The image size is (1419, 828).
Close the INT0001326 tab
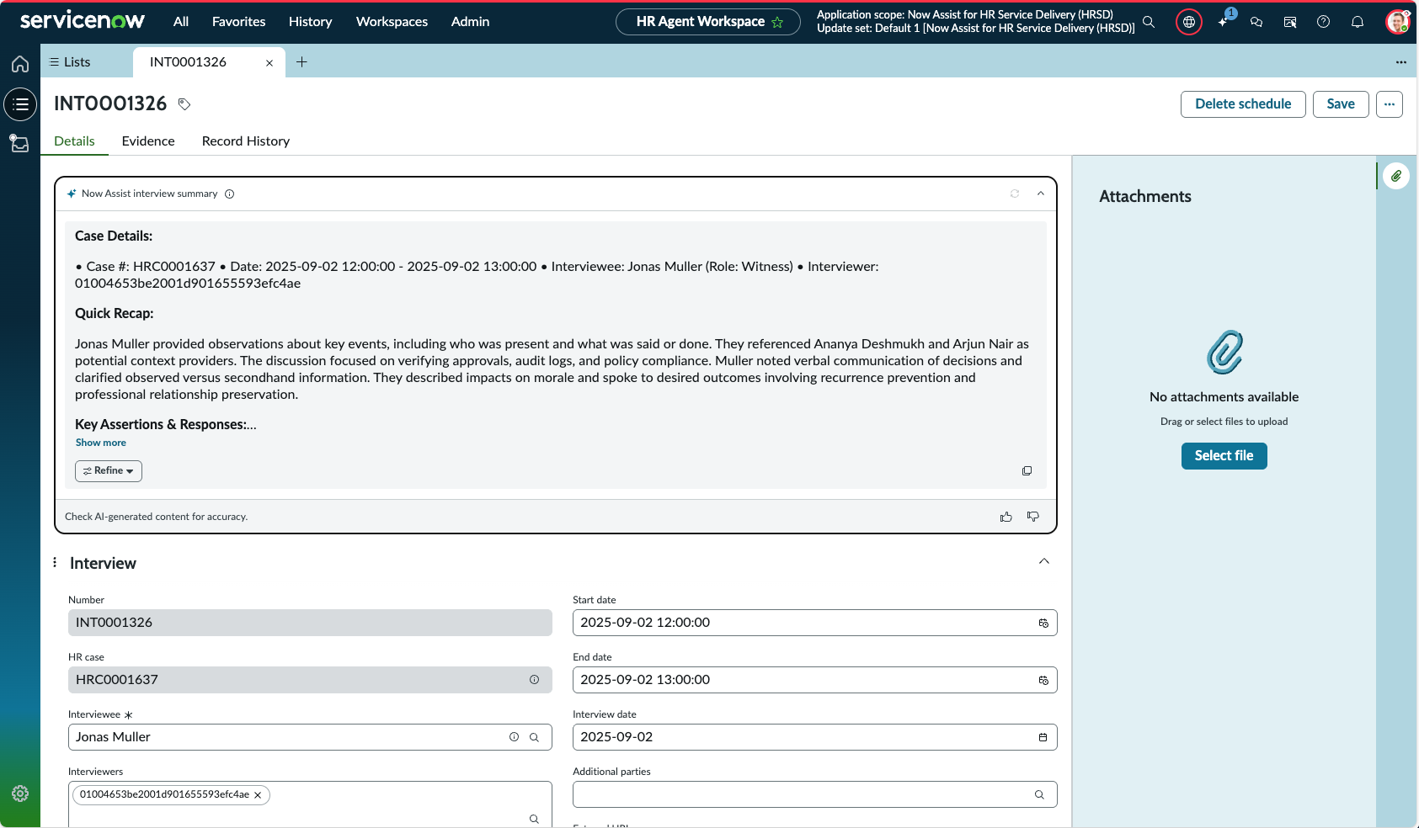269,63
